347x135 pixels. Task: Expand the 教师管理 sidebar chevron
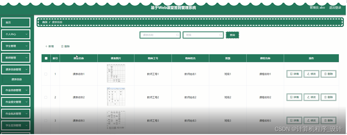pos(27,58)
